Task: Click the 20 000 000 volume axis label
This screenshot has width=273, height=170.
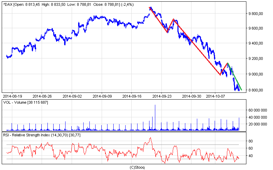Action: tap(258, 124)
